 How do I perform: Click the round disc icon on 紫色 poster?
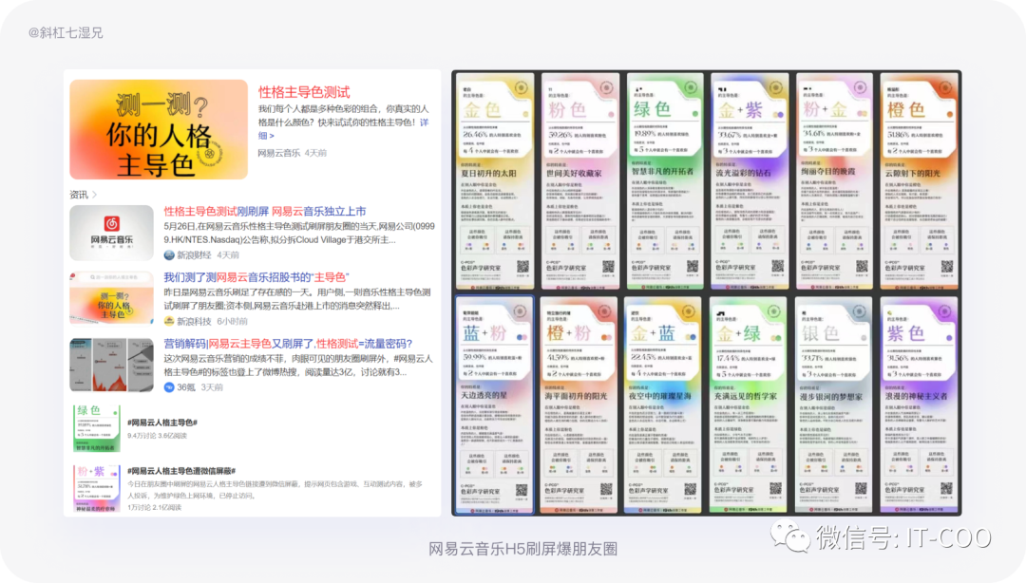coord(945,311)
